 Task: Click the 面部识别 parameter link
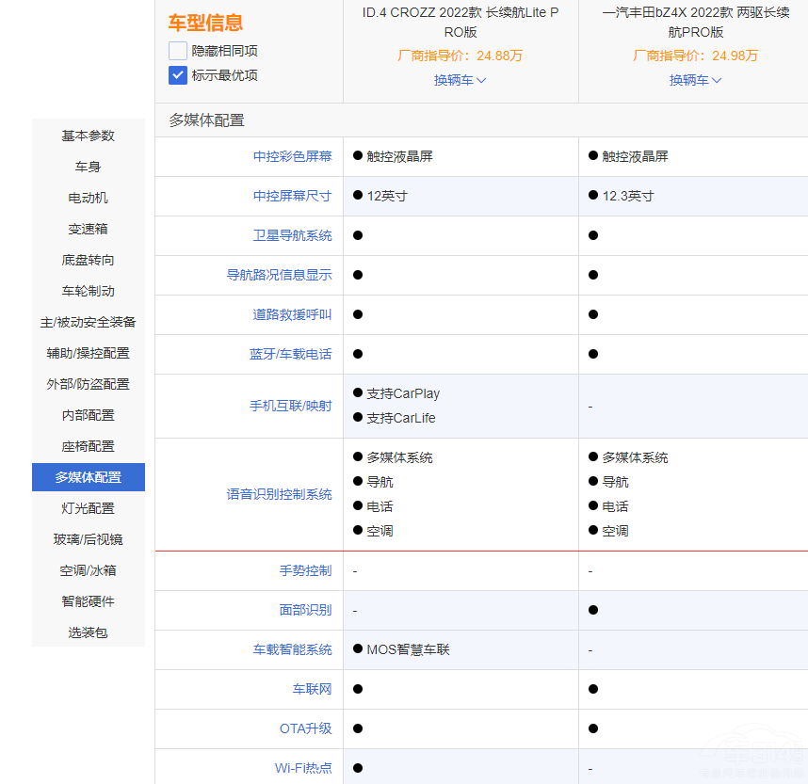point(305,610)
